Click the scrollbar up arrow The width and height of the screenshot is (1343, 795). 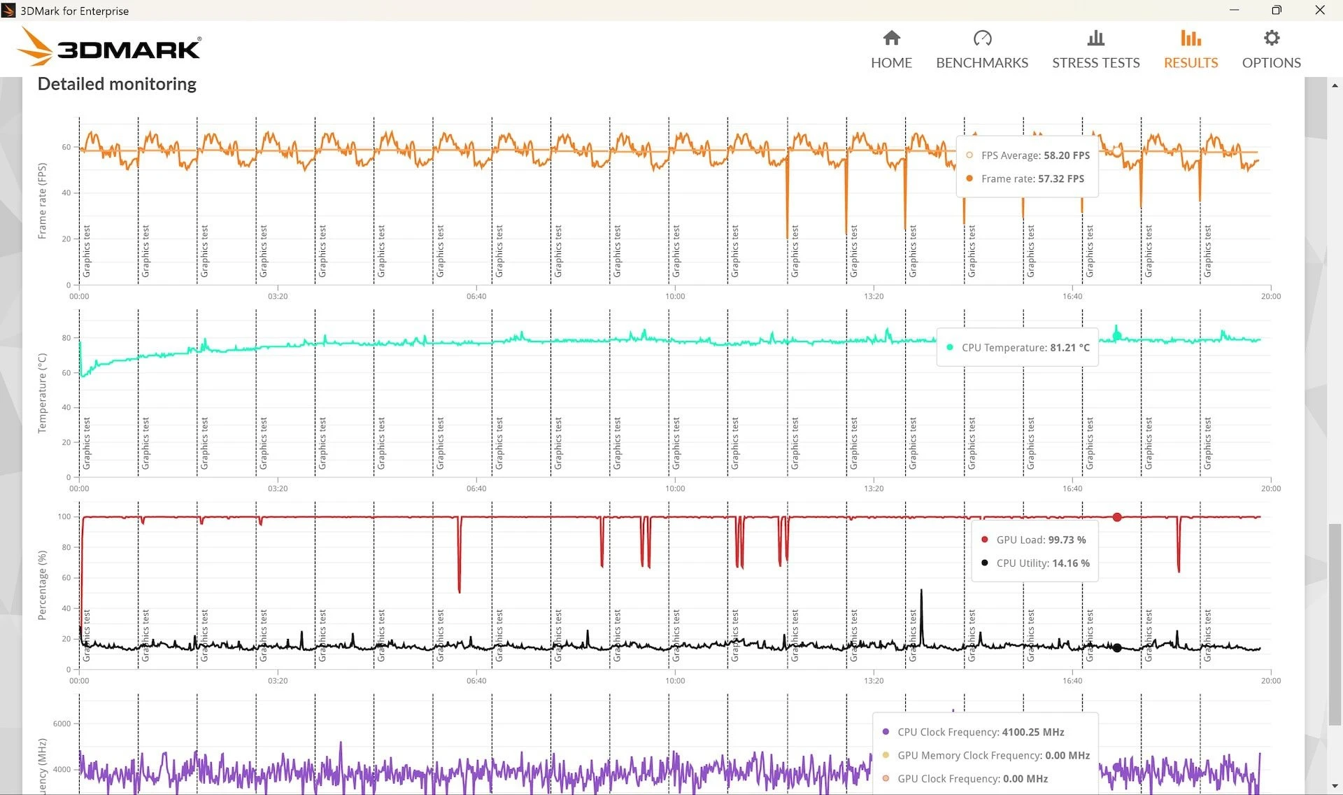pos(1335,85)
